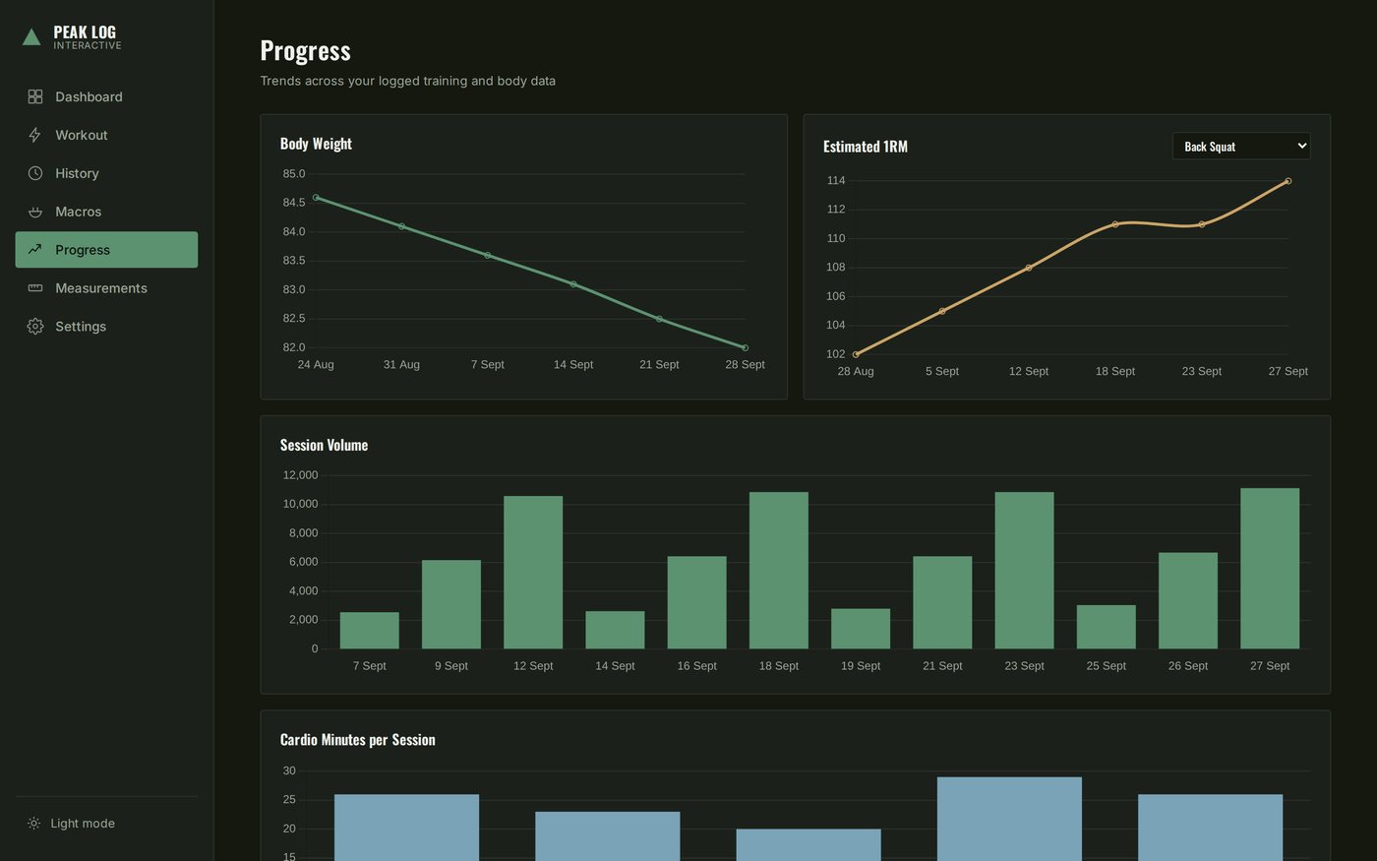This screenshot has width=1377, height=861.
Task: Click the 28 Aug estimated 1RM data point
Action: coord(856,354)
